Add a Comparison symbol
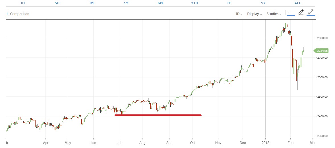 pyautogui.click(x=20, y=14)
